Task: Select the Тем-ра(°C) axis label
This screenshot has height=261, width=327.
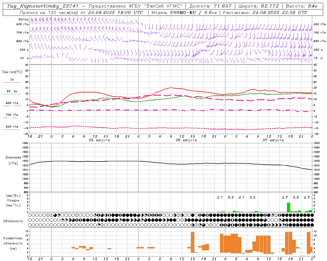Action: click(x=12, y=72)
